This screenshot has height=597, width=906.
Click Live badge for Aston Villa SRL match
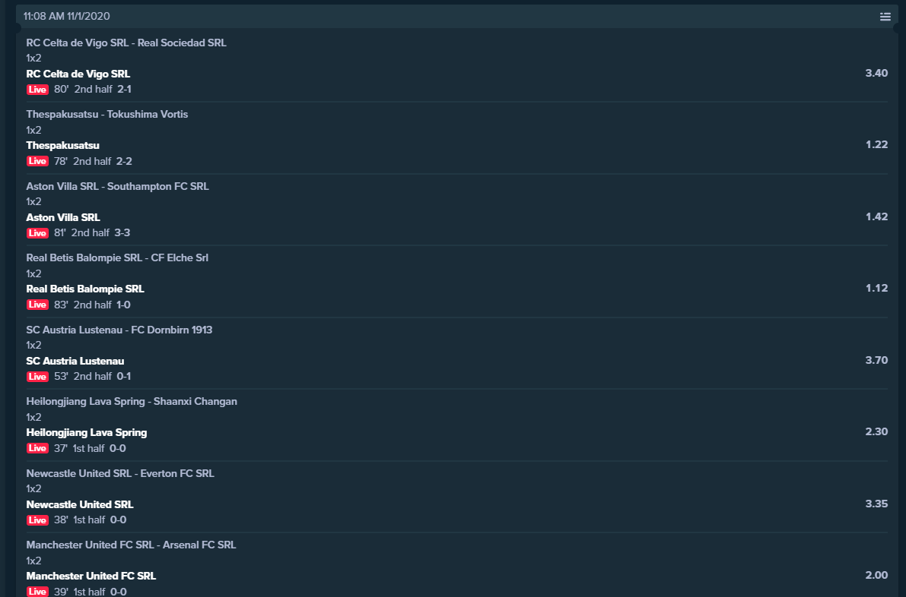pyautogui.click(x=37, y=233)
